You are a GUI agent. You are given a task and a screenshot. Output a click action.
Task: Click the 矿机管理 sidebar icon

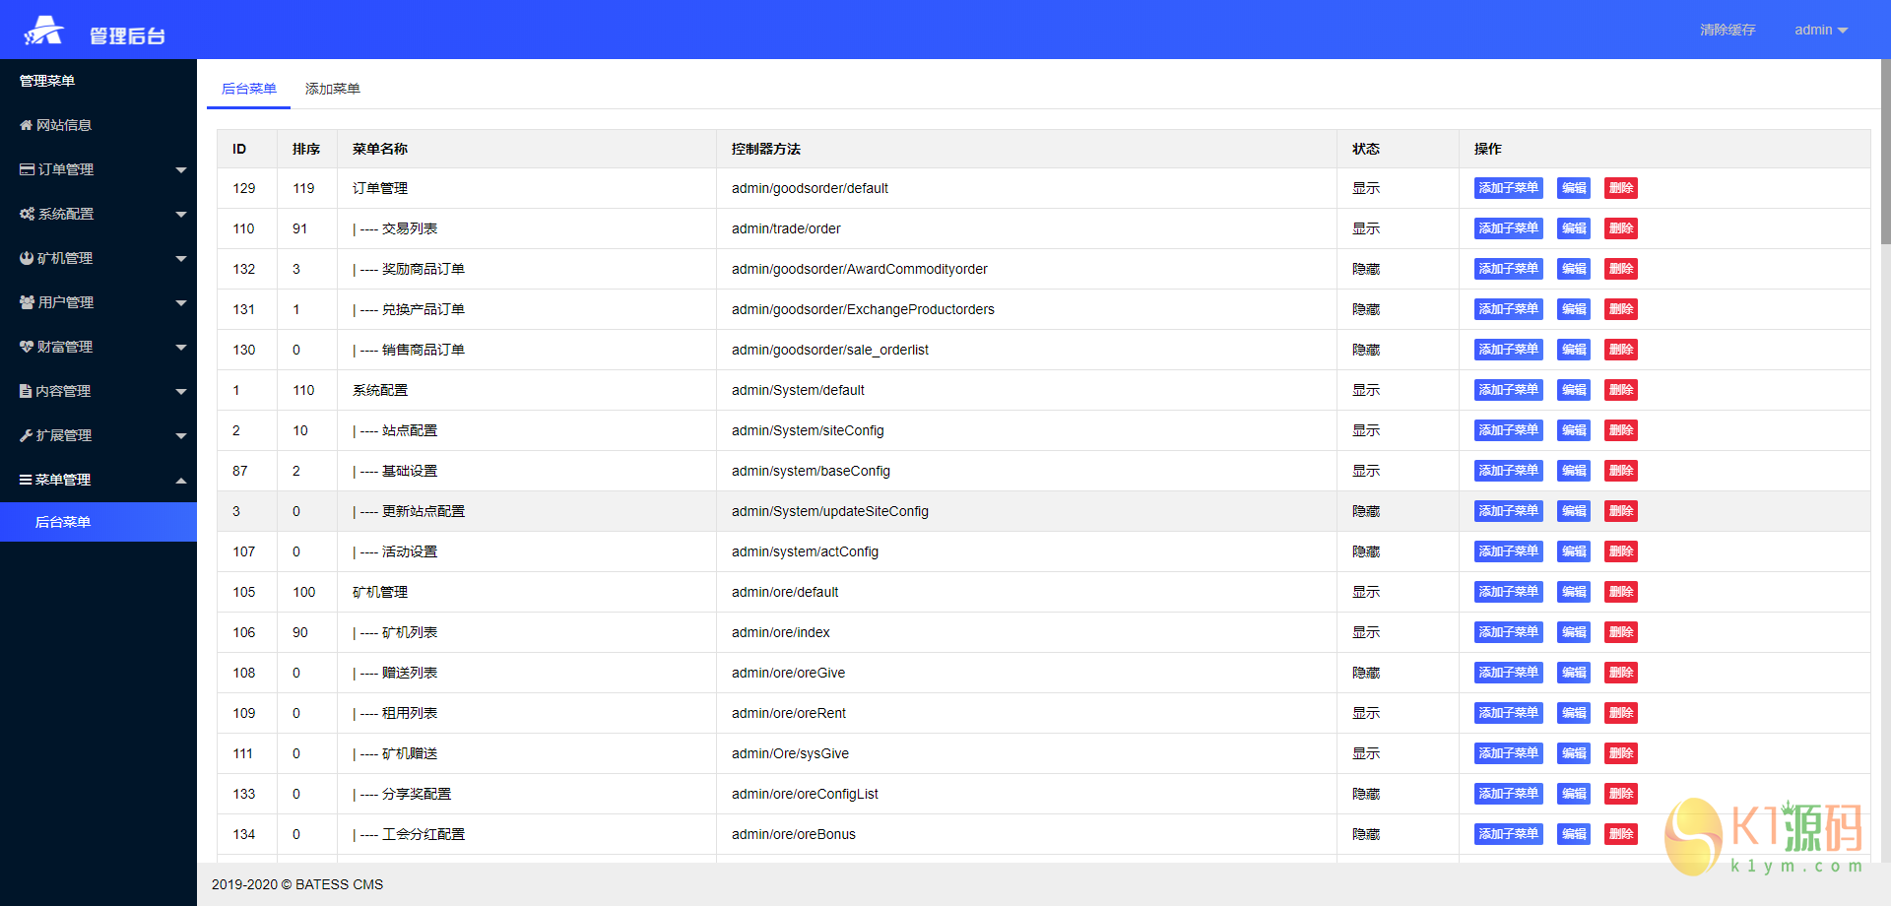point(27,258)
